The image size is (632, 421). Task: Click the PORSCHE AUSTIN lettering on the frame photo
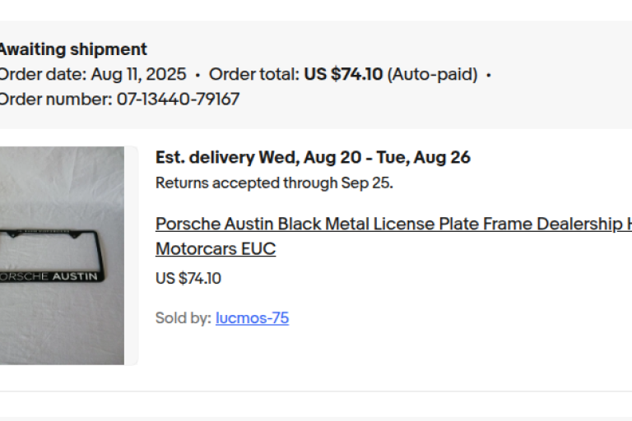49,276
